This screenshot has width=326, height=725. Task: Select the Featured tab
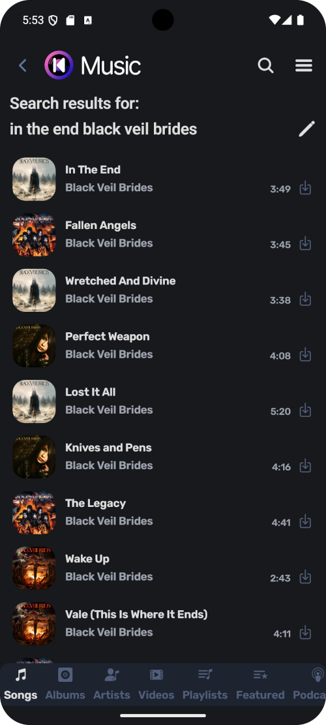pyautogui.click(x=260, y=685)
